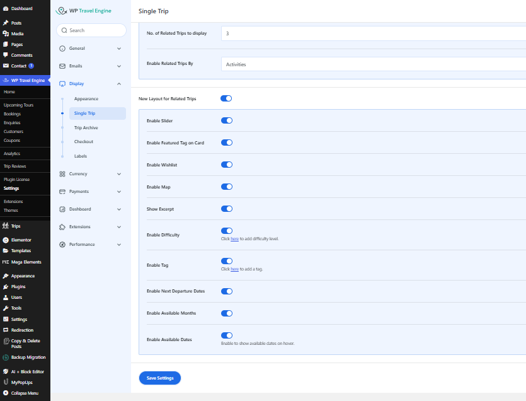Click 'here' link to add difficulty level

[x=234, y=239]
